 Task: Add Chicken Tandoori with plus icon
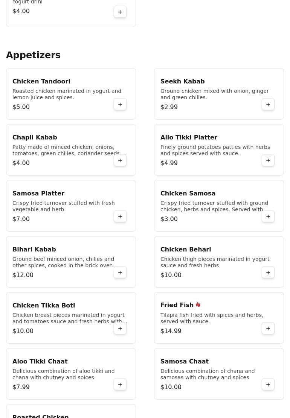point(120,104)
